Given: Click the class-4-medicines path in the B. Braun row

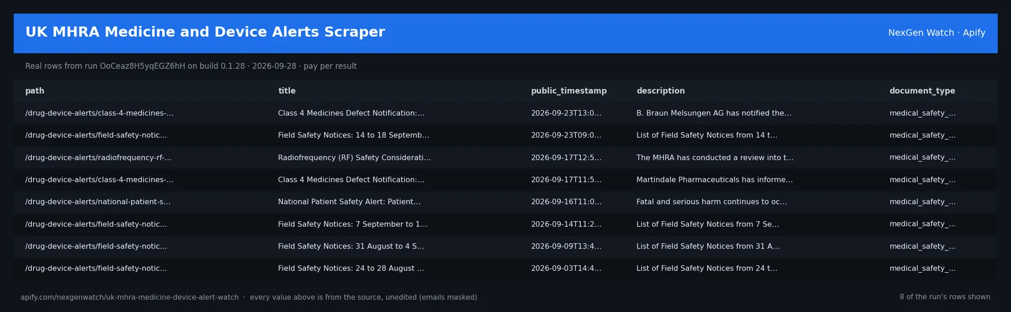Looking at the screenshot, I should [x=99, y=113].
